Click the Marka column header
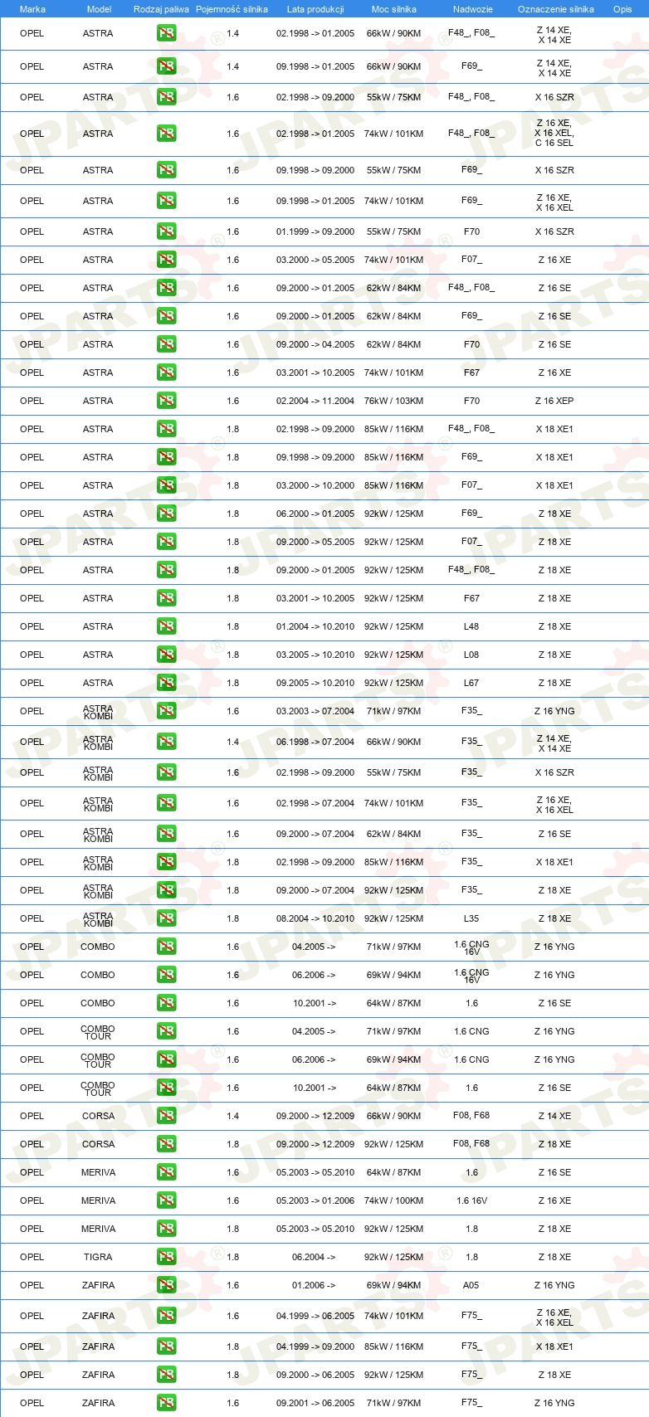Screen dimensions: 649x1417 tap(32, 9)
